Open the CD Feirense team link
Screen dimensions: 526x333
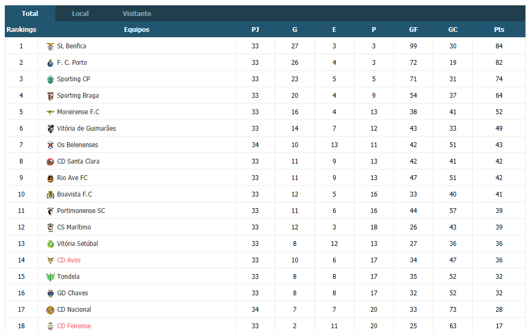74,326
